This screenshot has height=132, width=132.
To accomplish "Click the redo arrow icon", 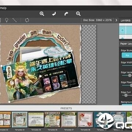I will click(x=66, y=14).
